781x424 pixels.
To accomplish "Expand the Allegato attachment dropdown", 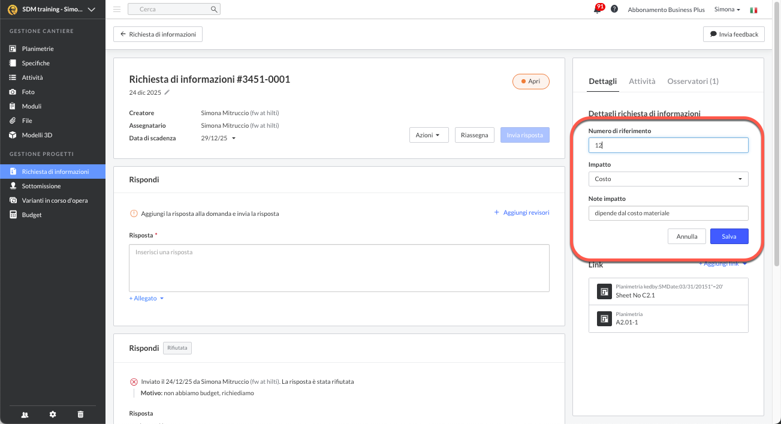I will 146,298.
